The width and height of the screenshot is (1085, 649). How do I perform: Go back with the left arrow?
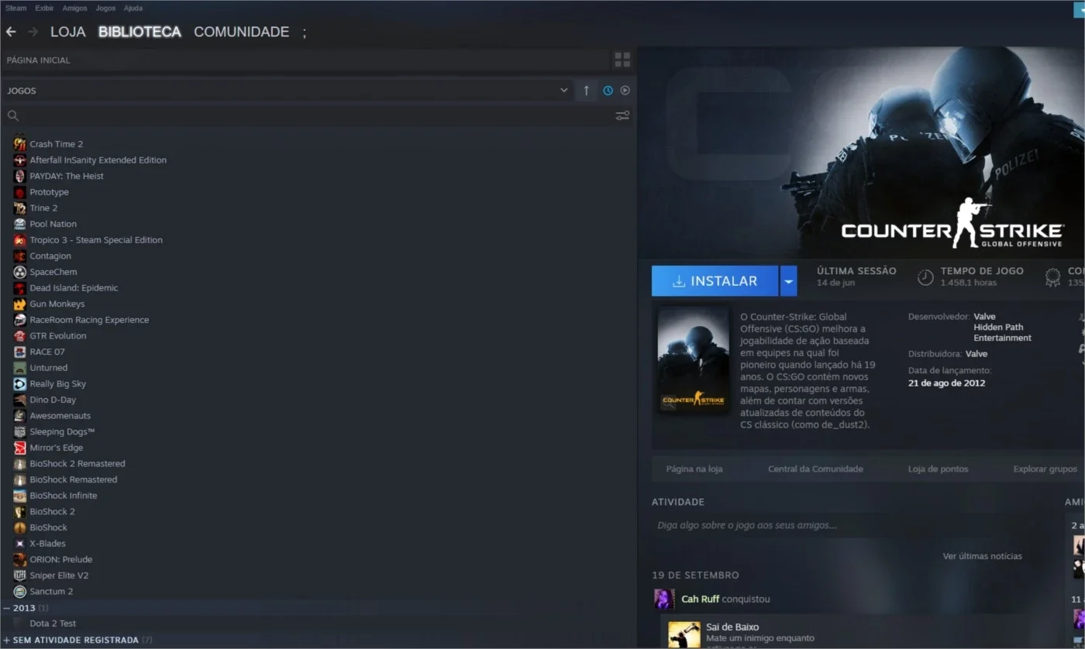coord(11,32)
